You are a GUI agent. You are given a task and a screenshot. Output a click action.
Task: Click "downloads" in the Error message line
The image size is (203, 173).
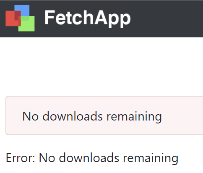89,157
